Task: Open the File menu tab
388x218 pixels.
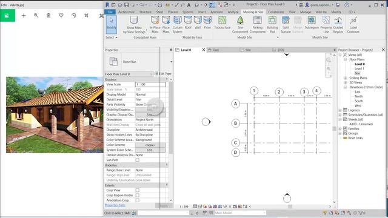Action: 110,12
